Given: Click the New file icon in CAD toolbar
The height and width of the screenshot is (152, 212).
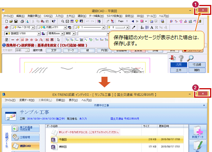Looking at the screenshot, I should pos(6,21).
